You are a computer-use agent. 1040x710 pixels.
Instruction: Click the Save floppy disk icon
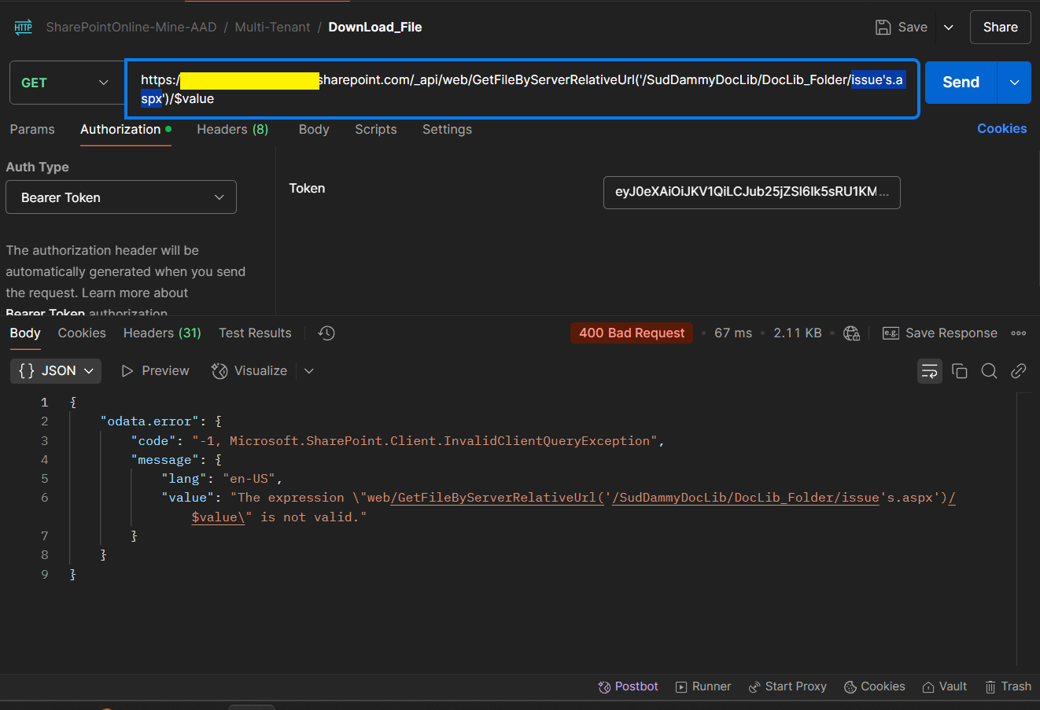[x=883, y=28]
